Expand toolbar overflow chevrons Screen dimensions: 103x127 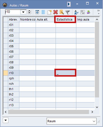pos(99,12)
